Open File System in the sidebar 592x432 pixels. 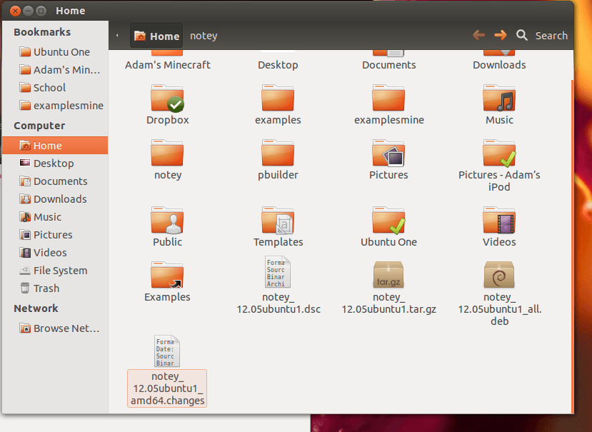(60, 271)
